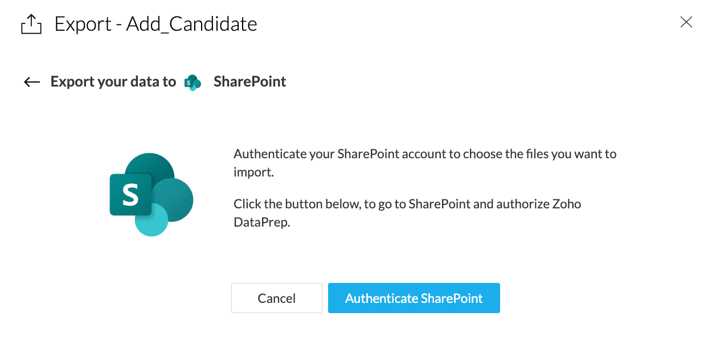Cancel the SharePoint export

(277, 298)
